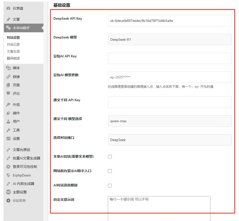Image resolution: width=239 pixels, height=221 pixels.
Task: Open the 通义千问 模型选择 selector
Action: 169,121
